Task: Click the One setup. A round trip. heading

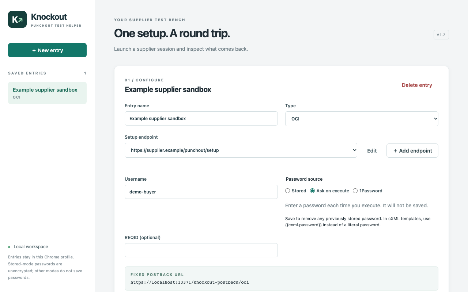Action: coord(172,34)
